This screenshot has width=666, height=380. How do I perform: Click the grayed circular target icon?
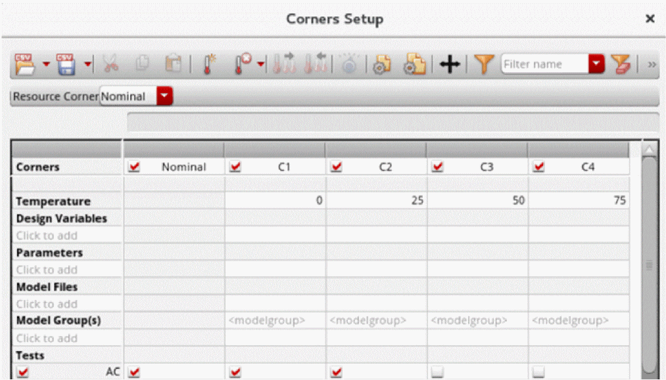[349, 64]
